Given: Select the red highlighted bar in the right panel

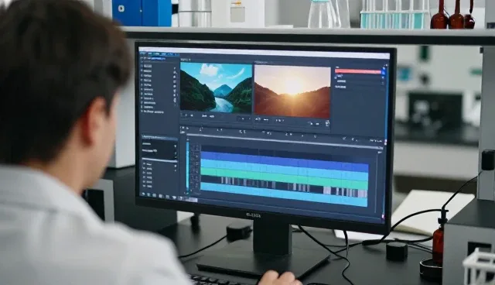Looking at the screenshot, I should point(358,71).
